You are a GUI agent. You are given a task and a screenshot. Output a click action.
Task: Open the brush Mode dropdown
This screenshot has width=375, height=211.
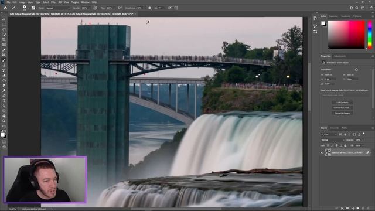click(58, 8)
